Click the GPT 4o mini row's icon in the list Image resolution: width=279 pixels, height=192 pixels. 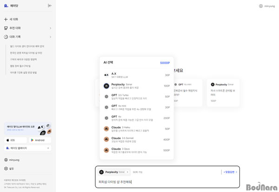pos(106,107)
